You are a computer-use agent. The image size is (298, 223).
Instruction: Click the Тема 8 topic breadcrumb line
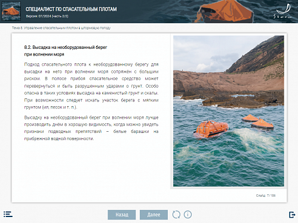[x=61, y=28]
